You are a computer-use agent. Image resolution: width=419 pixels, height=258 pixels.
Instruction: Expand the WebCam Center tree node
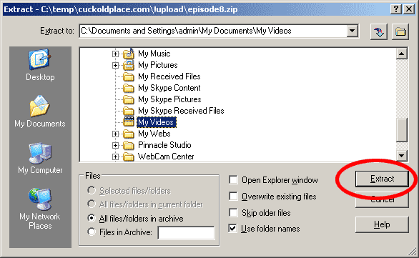coord(115,157)
